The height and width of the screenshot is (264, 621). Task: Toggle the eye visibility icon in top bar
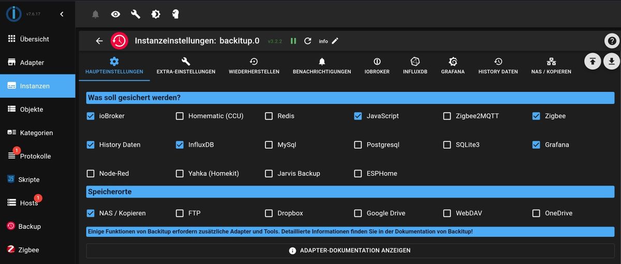point(116,14)
